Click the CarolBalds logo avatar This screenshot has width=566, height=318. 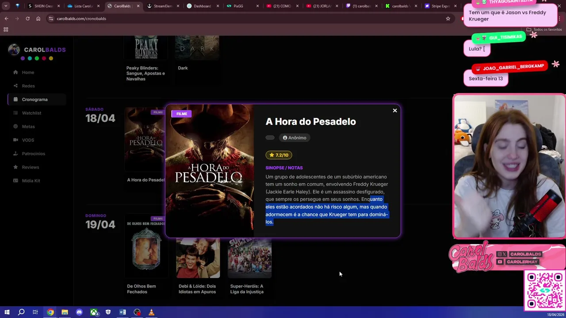[x=14, y=49]
